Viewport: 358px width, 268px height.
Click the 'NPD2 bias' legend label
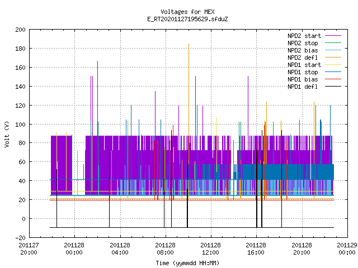point(303,50)
